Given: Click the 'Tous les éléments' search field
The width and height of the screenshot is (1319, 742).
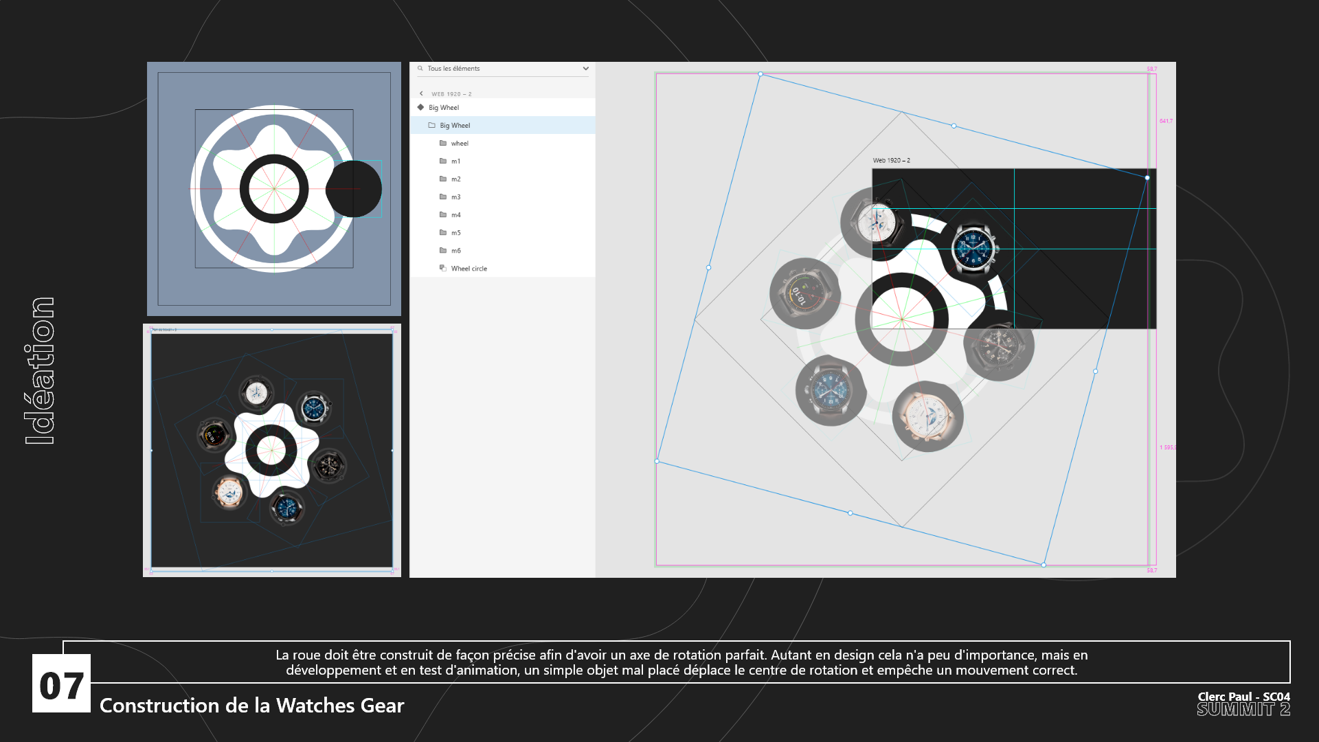Looking at the screenshot, I should point(503,69).
